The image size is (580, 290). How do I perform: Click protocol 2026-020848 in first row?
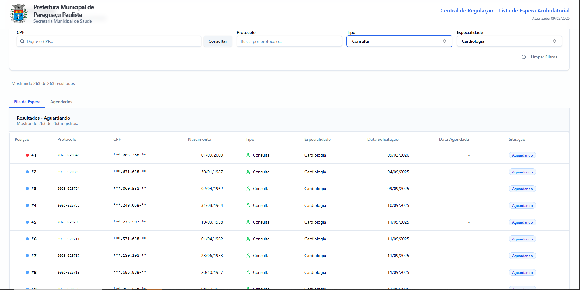(69, 155)
